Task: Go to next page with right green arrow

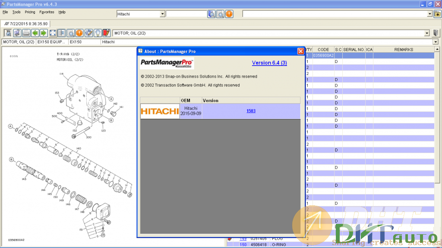Action: [x=44, y=33]
